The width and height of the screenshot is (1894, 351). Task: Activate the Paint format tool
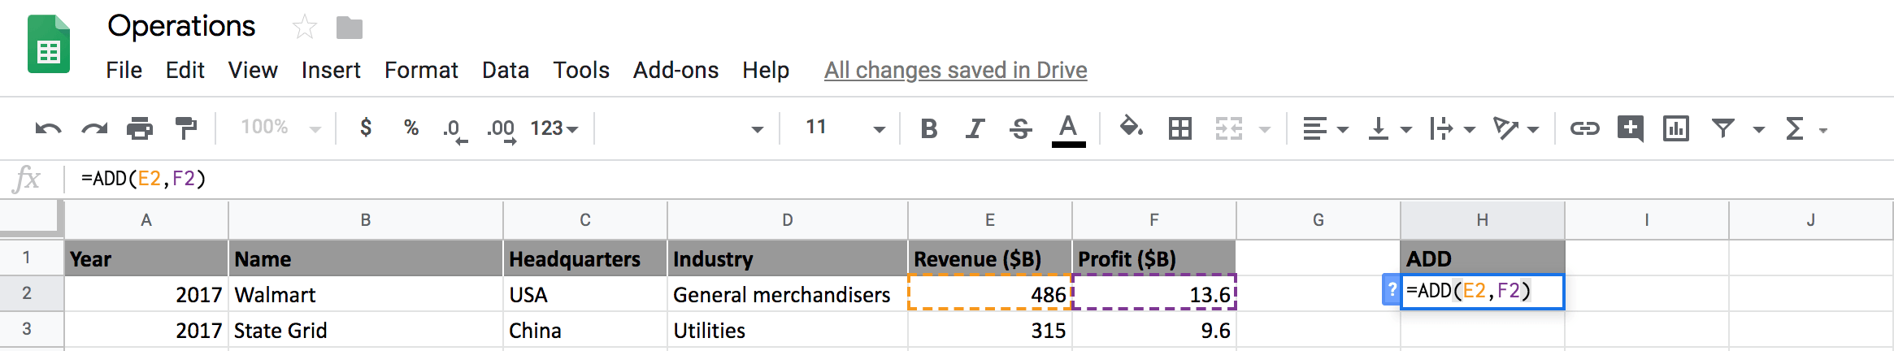(186, 128)
